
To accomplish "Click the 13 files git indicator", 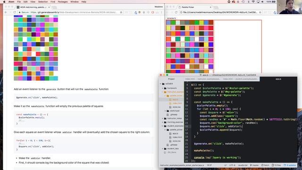I will [x=276, y=165].
